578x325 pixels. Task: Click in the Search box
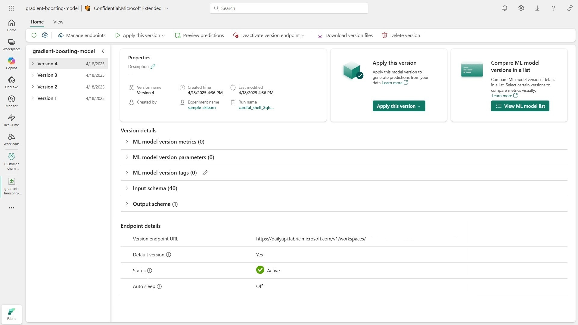[289, 8]
